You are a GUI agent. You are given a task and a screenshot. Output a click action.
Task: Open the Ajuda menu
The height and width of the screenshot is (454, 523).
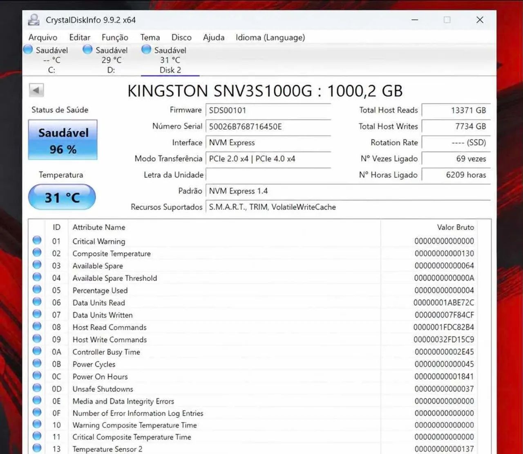tap(214, 38)
